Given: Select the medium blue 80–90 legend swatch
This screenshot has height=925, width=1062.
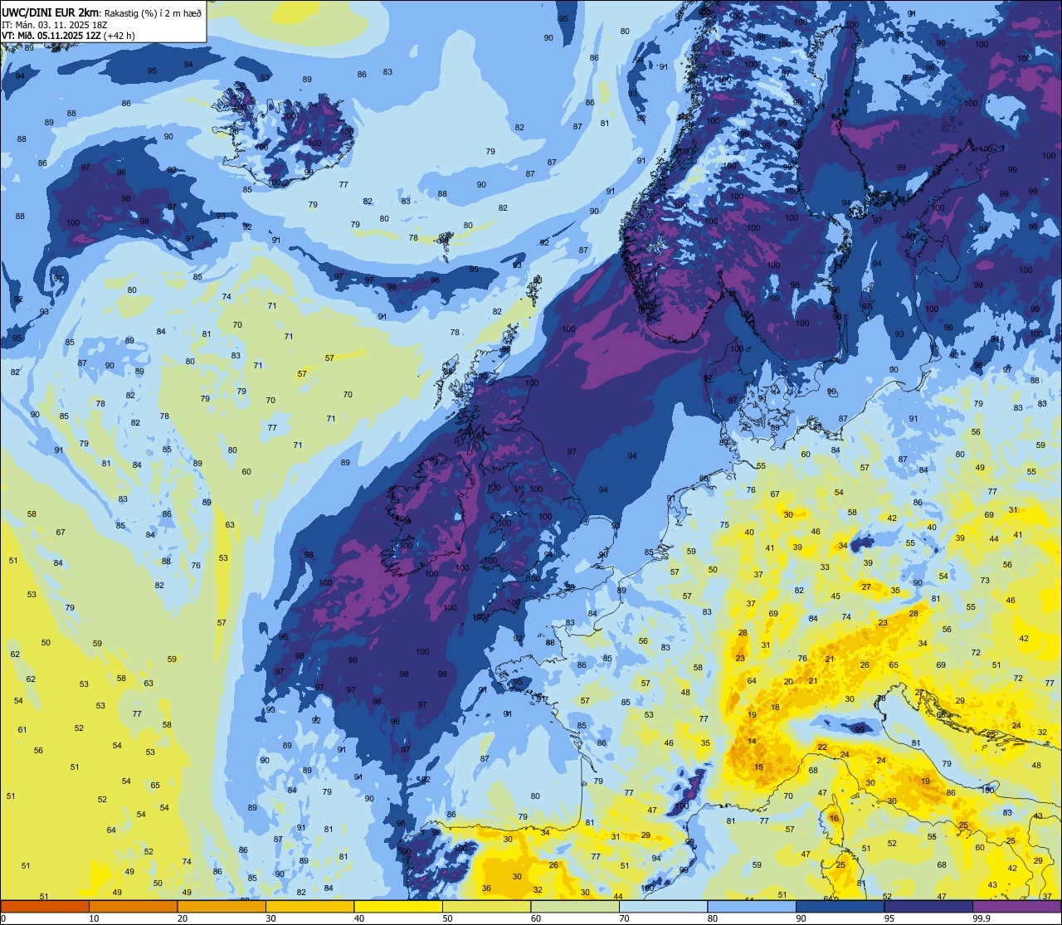Looking at the screenshot, I should 752,906.
